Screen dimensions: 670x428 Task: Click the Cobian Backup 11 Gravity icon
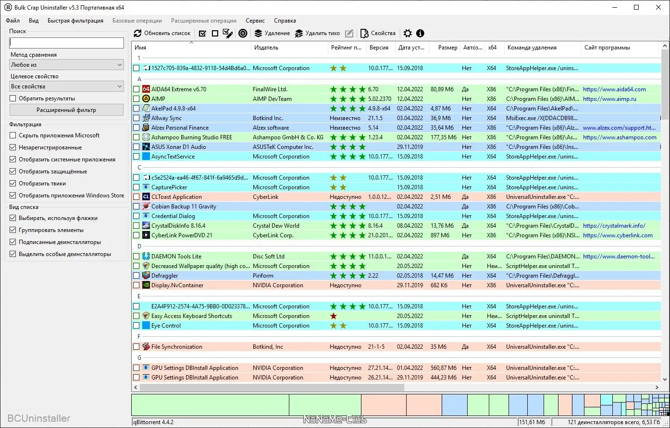[x=146, y=207]
